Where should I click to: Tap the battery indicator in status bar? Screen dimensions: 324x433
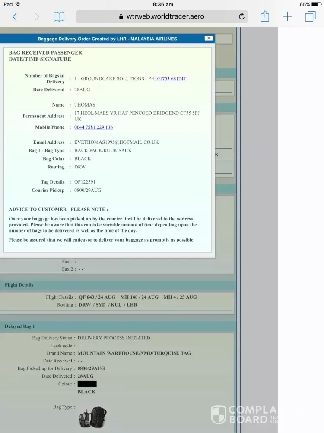point(316,4)
